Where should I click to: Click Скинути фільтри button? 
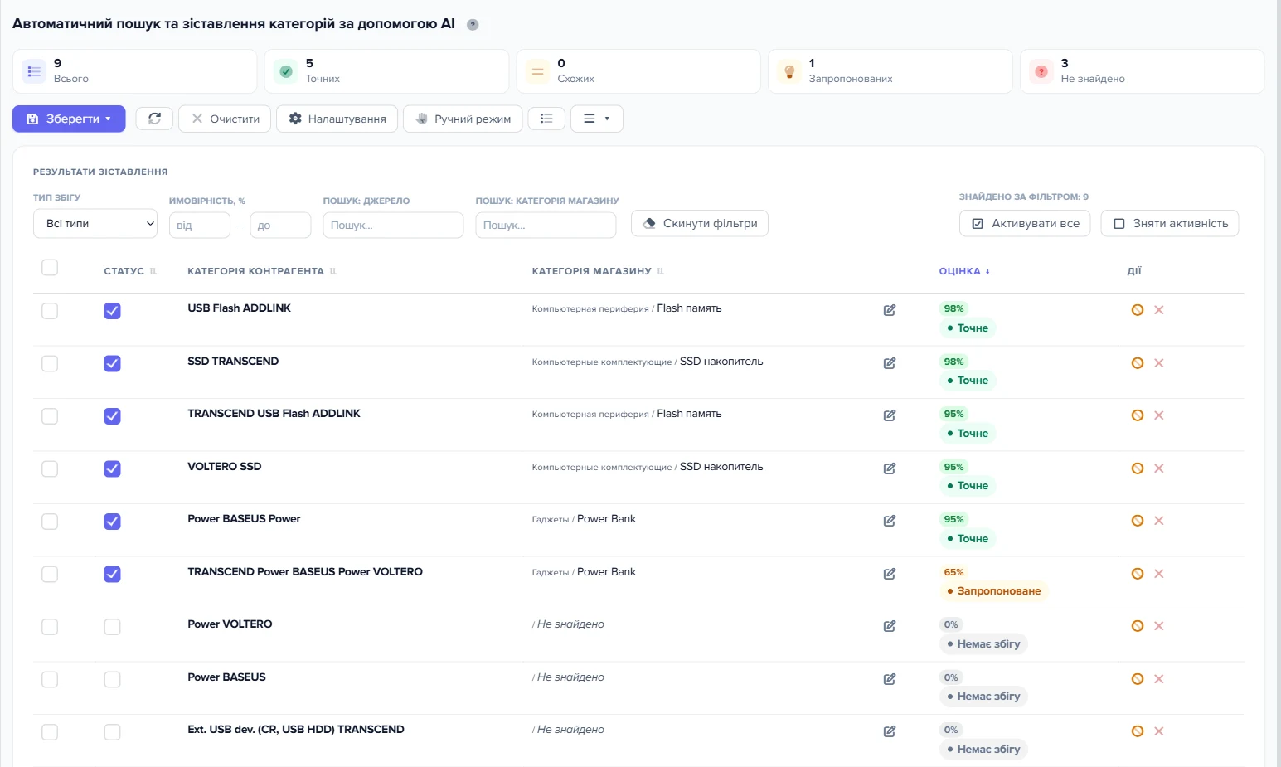pyautogui.click(x=700, y=223)
